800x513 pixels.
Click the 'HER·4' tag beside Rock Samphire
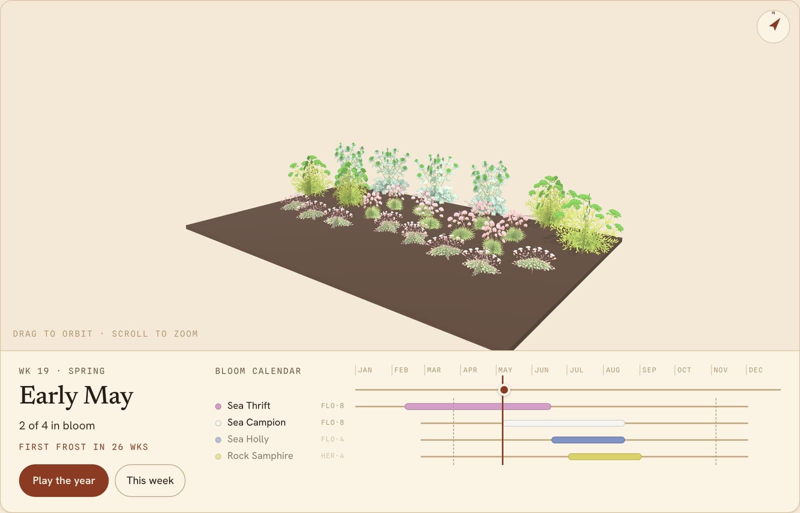tap(332, 456)
